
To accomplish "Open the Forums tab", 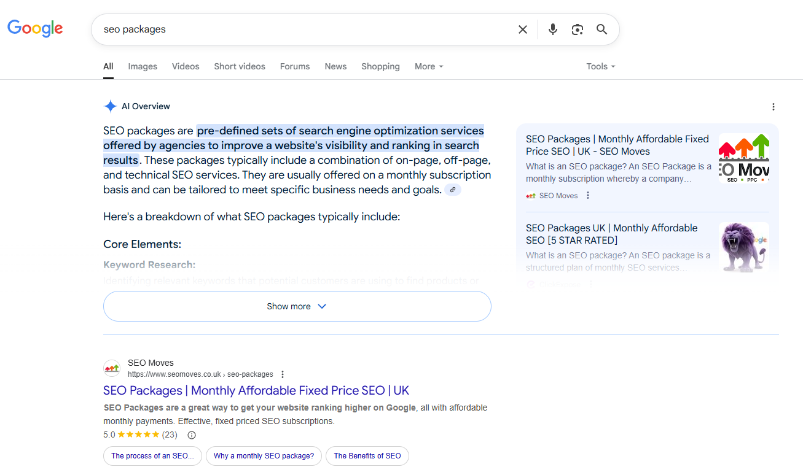I will [295, 66].
